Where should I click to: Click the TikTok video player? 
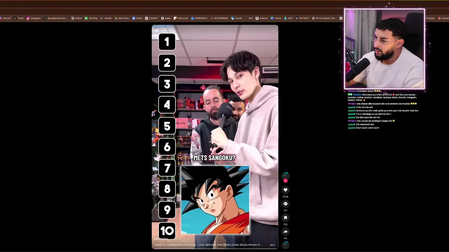point(215,137)
